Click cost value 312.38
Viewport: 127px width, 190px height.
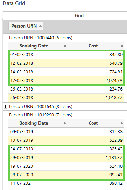pos(116,132)
